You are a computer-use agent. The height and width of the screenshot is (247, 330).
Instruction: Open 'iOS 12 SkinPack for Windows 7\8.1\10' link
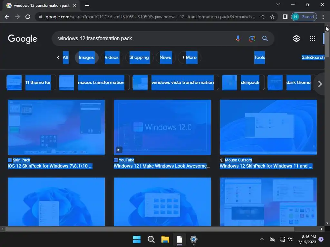click(x=50, y=166)
